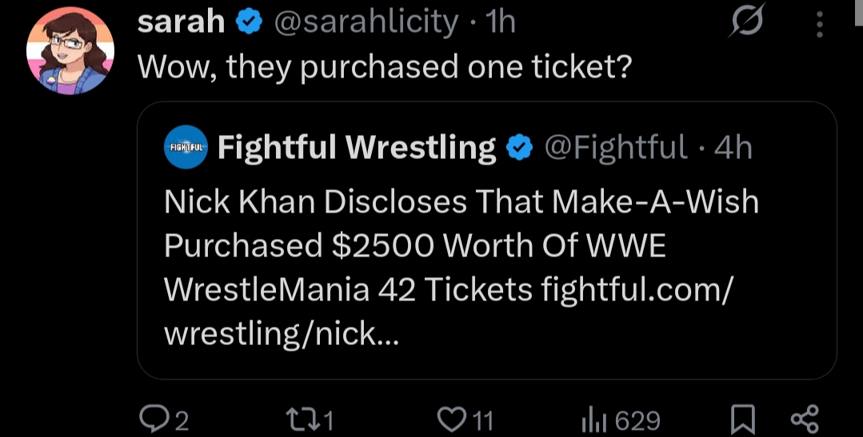Click Fightful Wrestling's verified badge
This screenshot has height=437, width=863.
coord(520,149)
